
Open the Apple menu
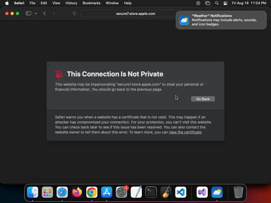pyautogui.click(x=7, y=3)
